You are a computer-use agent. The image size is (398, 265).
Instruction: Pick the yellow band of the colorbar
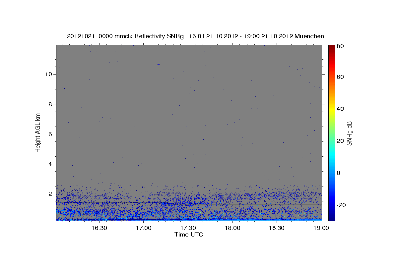(331, 109)
